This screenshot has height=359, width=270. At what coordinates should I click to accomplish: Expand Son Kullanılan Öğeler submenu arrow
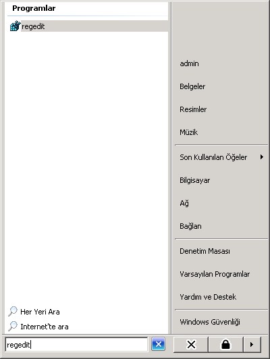tap(261, 157)
